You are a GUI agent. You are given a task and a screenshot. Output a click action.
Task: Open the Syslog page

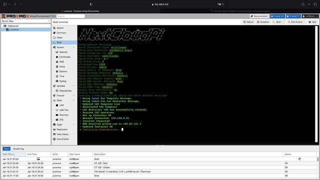coord(62,81)
